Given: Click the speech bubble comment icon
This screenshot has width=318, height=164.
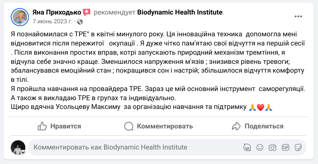Looking at the screenshot, I should [x=129, y=126].
